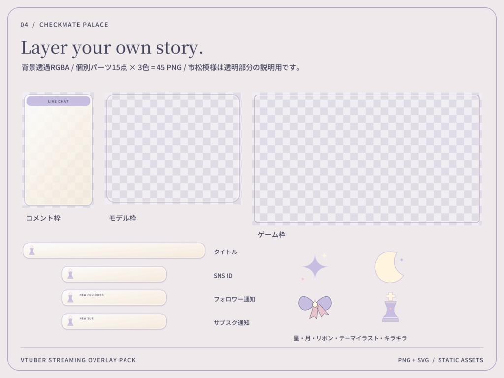Click the long title bar asset
The width and height of the screenshot is (504, 378).
tap(114, 251)
